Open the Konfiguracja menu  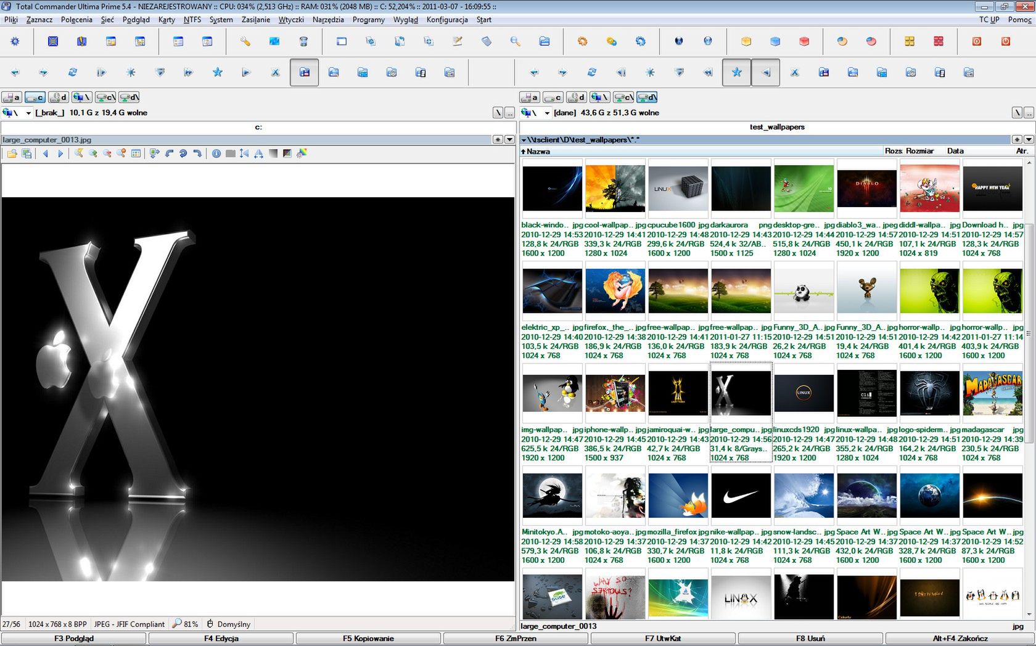pos(447,20)
